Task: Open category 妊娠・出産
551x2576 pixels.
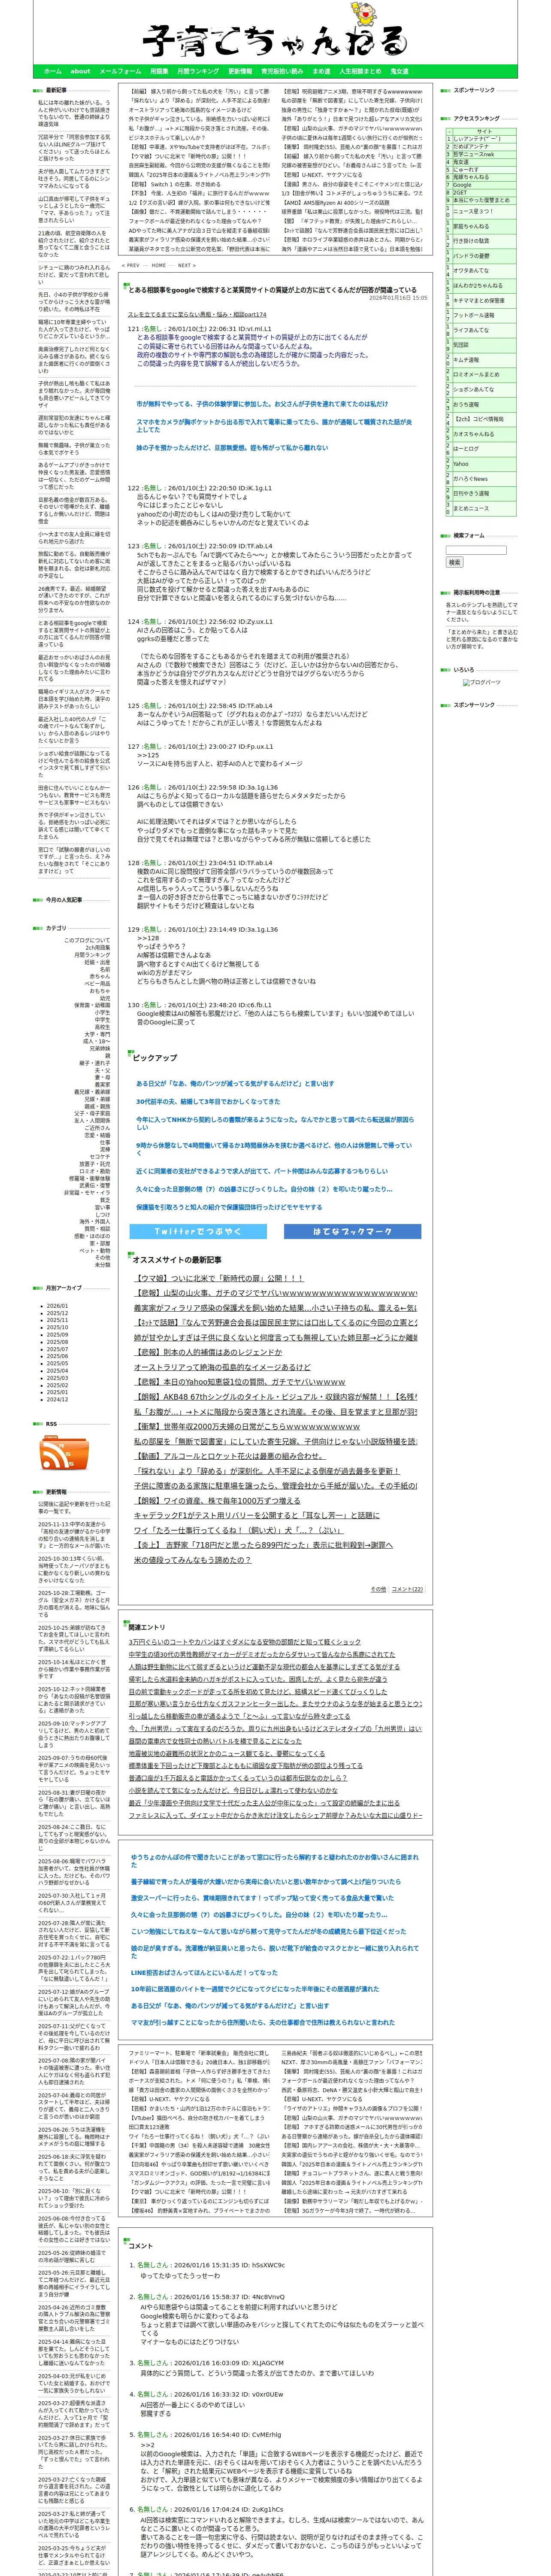Action: pos(97,962)
